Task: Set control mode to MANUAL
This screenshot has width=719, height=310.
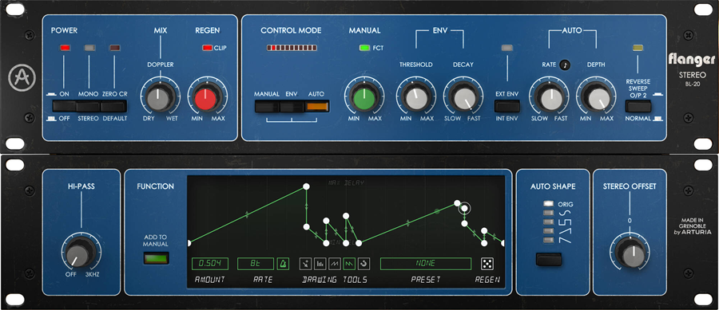Action: coord(266,107)
